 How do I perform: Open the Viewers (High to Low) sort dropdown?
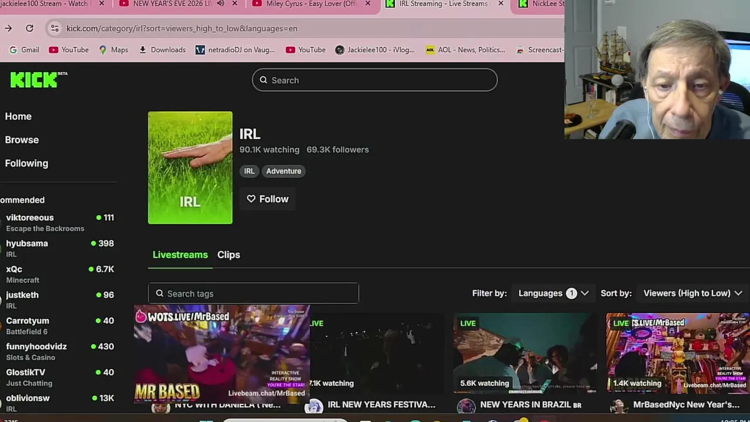pos(693,293)
